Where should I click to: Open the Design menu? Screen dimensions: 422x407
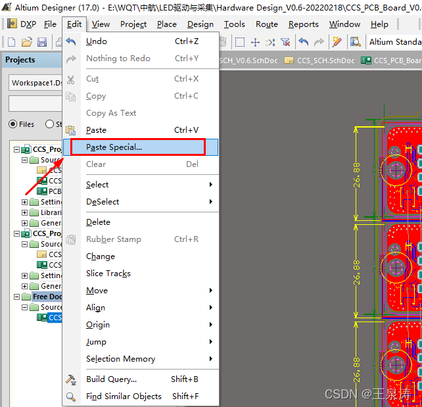tap(200, 24)
